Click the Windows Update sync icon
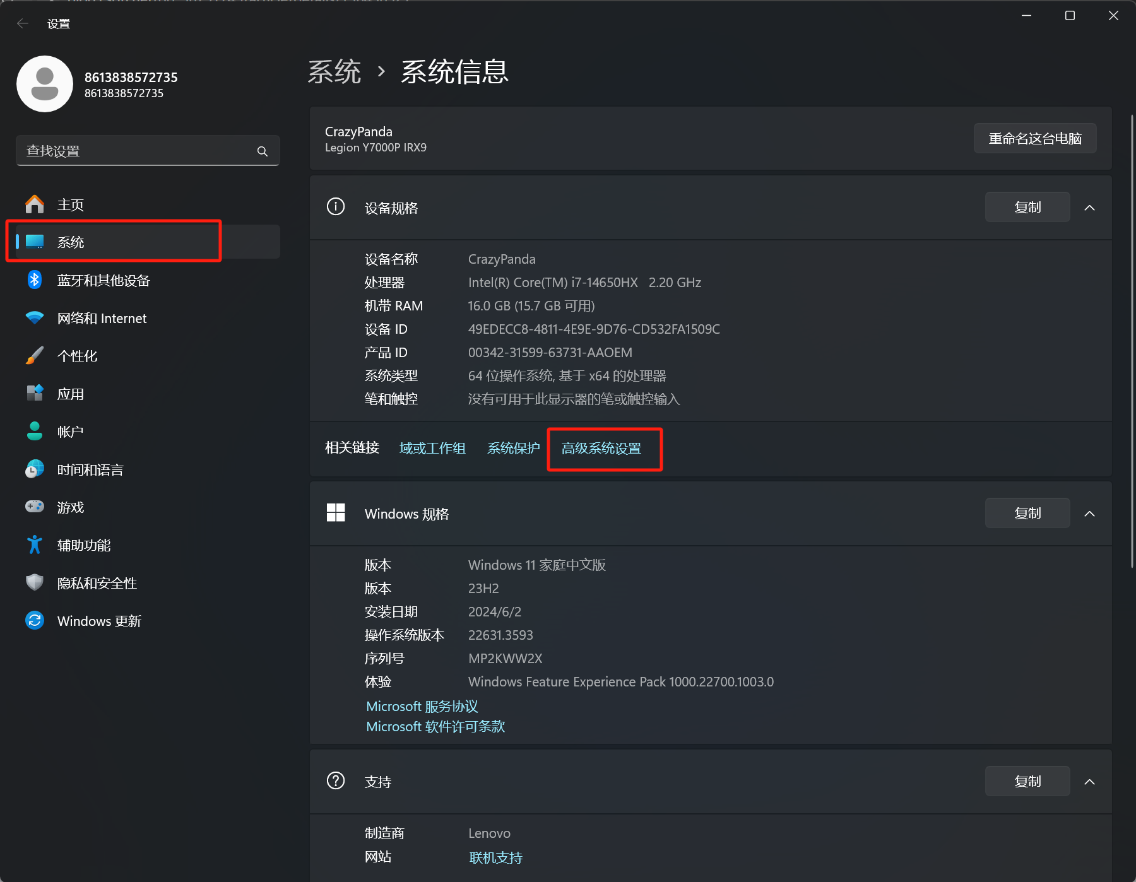This screenshot has height=882, width=1136. [x=35, y=620]
